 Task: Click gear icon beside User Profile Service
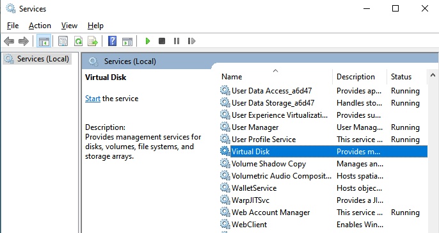pos(225,139)
